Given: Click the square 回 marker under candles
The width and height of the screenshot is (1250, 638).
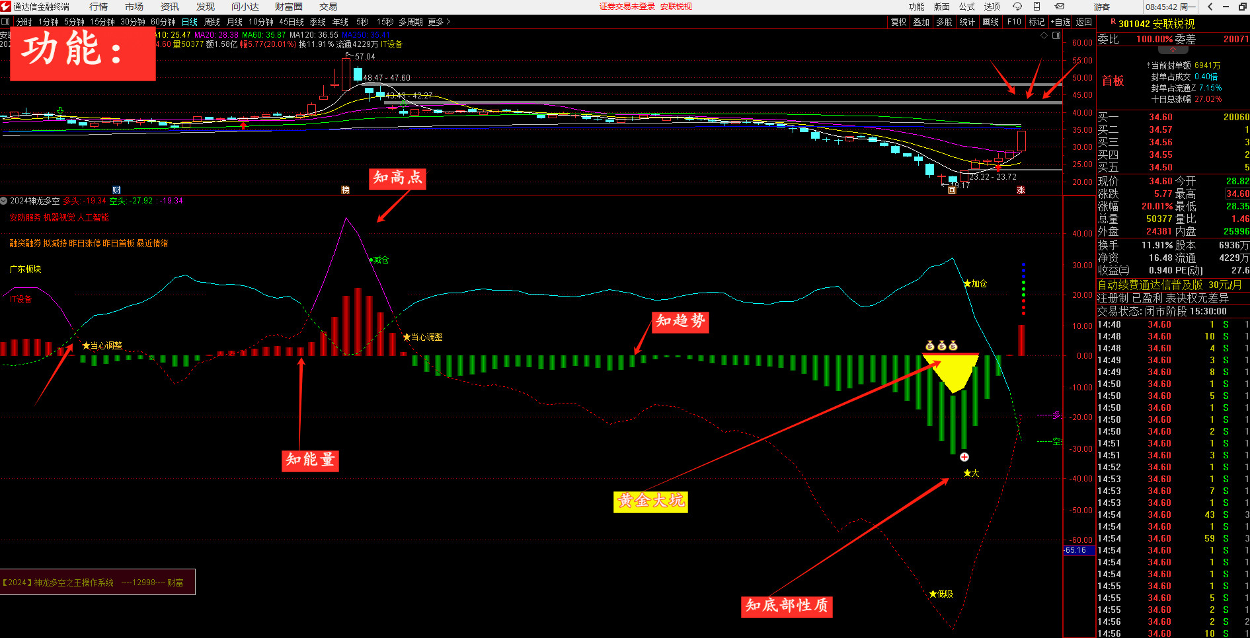Looking at the screenshot, I should [952, 190].
